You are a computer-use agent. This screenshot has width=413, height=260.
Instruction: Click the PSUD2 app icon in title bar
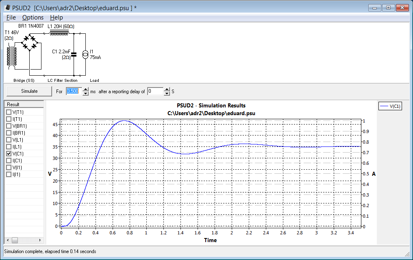[8, 8]
